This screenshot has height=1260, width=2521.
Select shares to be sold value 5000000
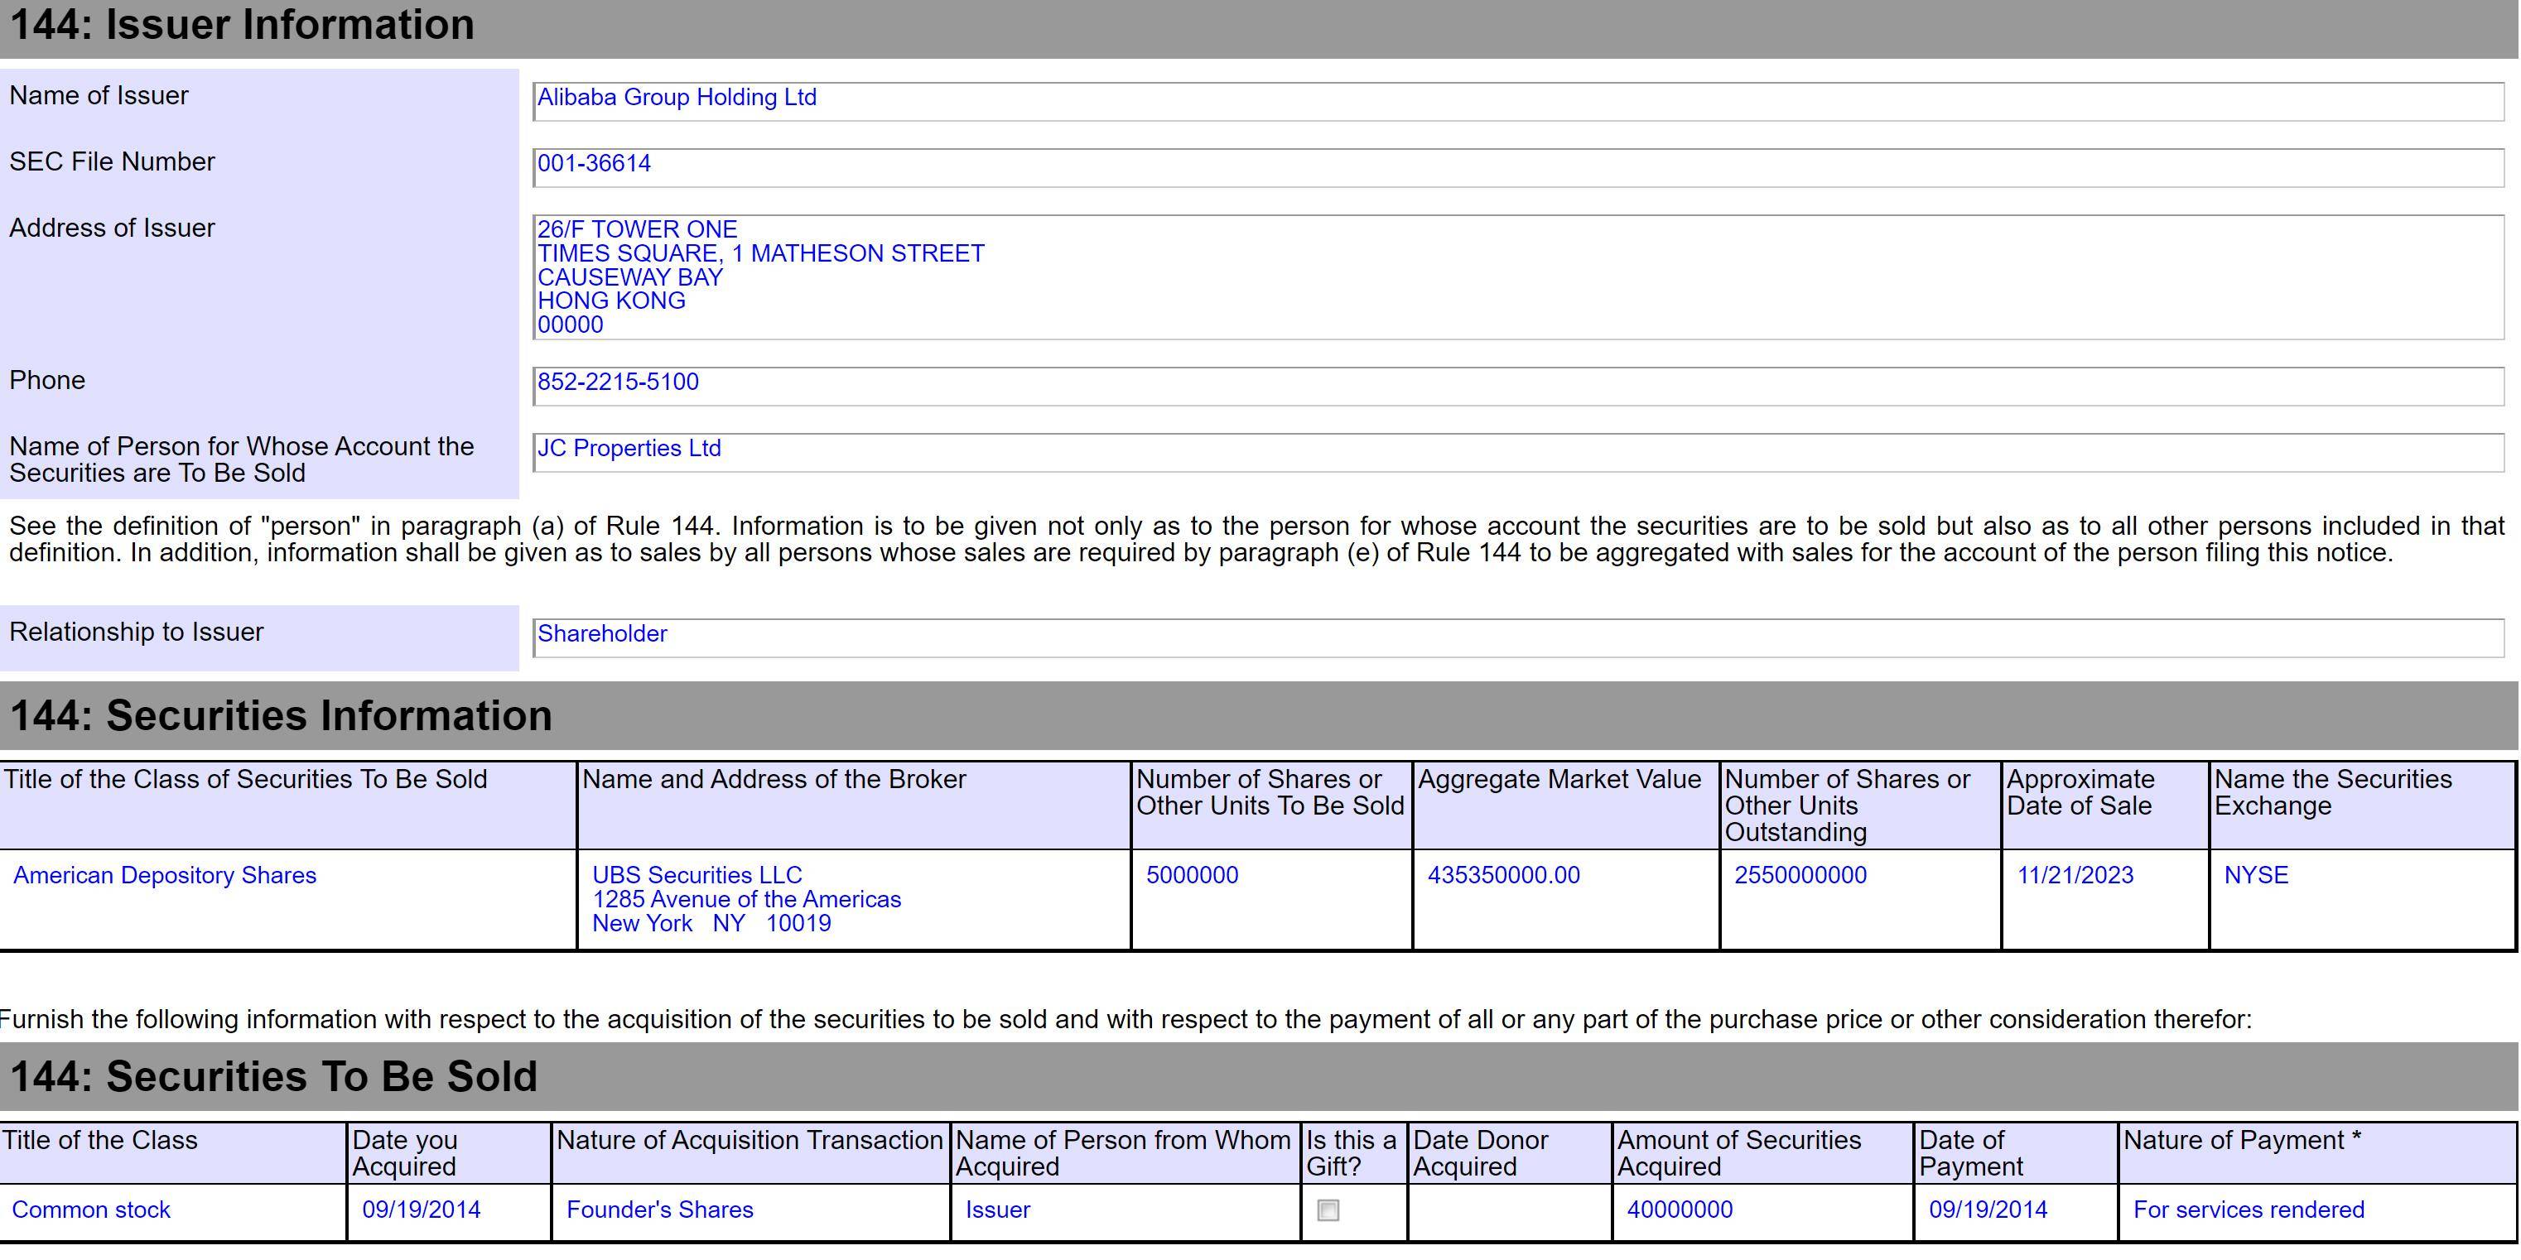(x=1192, y=876)
